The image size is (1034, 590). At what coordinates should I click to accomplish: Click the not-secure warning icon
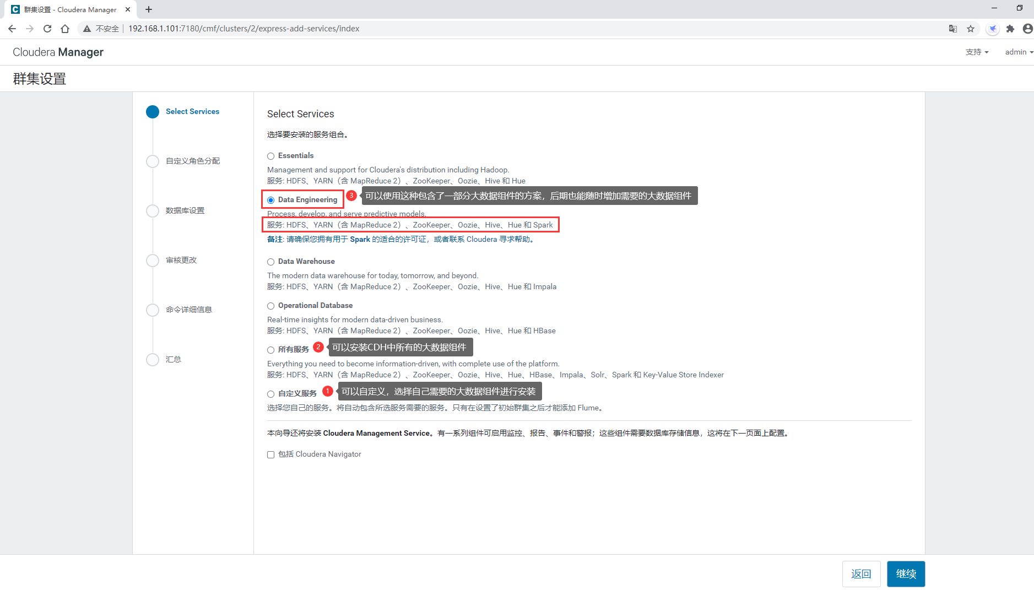(x=87, y=29)
